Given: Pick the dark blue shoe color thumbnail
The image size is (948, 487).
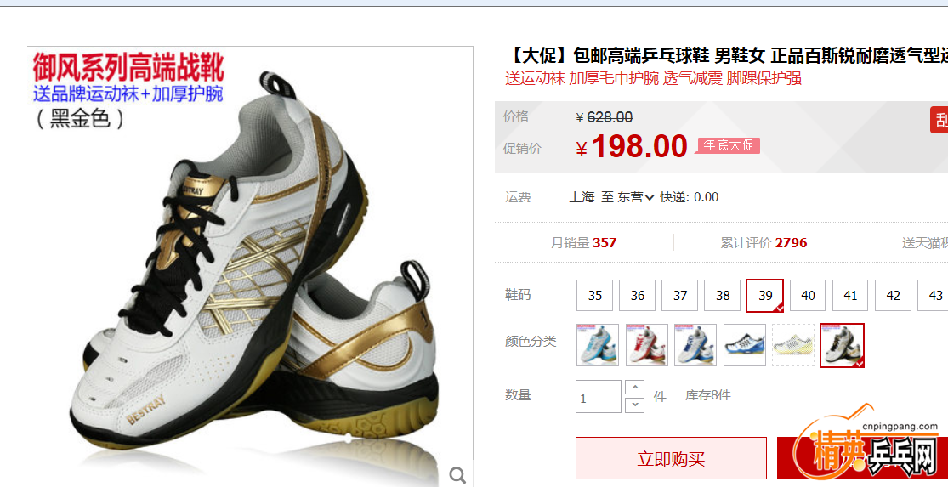Looking at the screenshot, I should point(744,345).
